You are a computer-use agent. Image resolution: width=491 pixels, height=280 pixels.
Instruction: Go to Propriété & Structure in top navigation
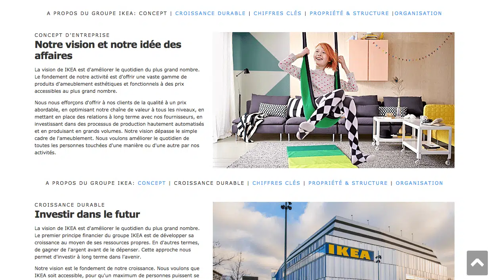349,13
